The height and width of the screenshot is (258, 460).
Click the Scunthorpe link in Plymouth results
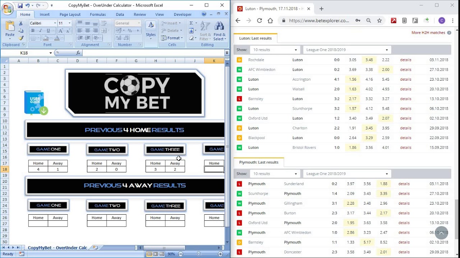coord(258,193)
